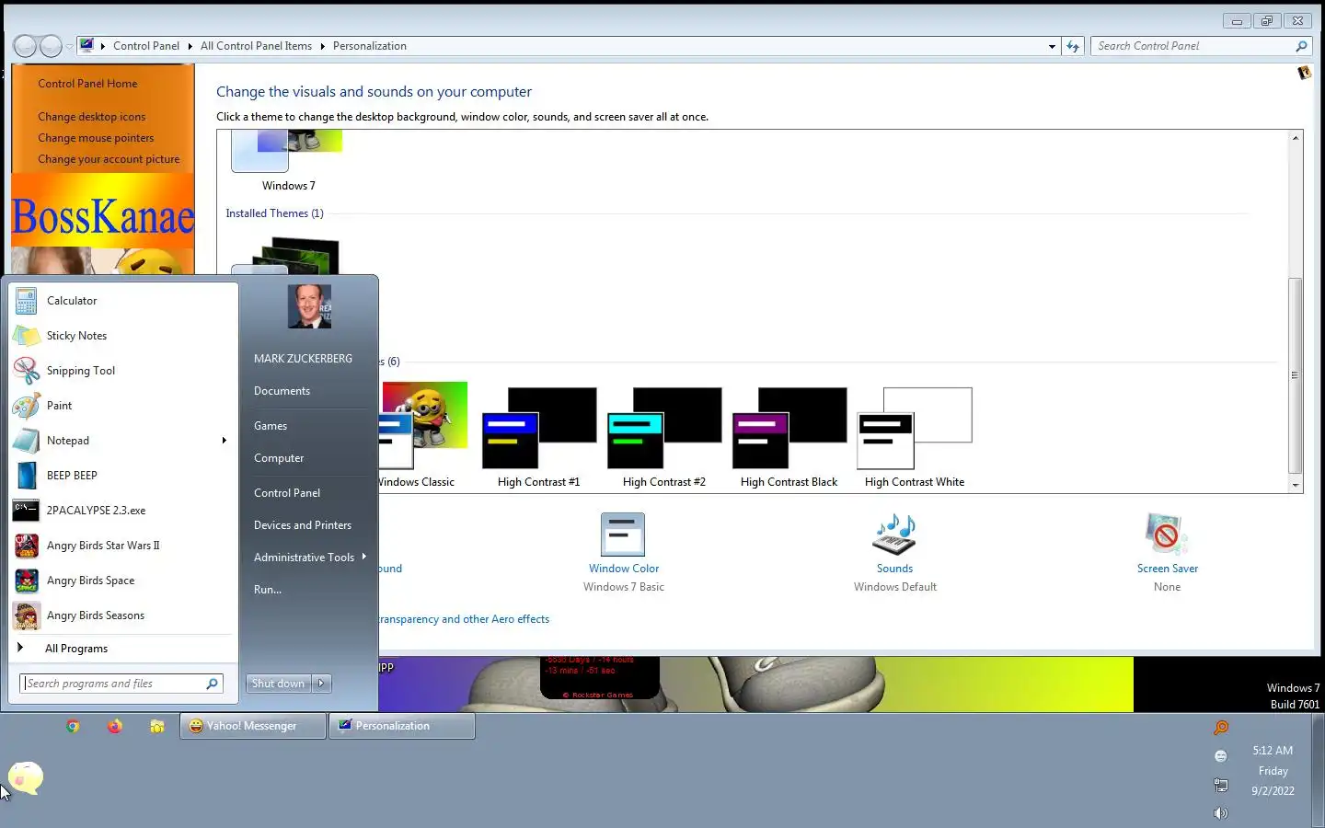This screenshot has width=1325, height=828.
Task: Open Control Panel from the Start menu
Action: [x=287, y=493]
